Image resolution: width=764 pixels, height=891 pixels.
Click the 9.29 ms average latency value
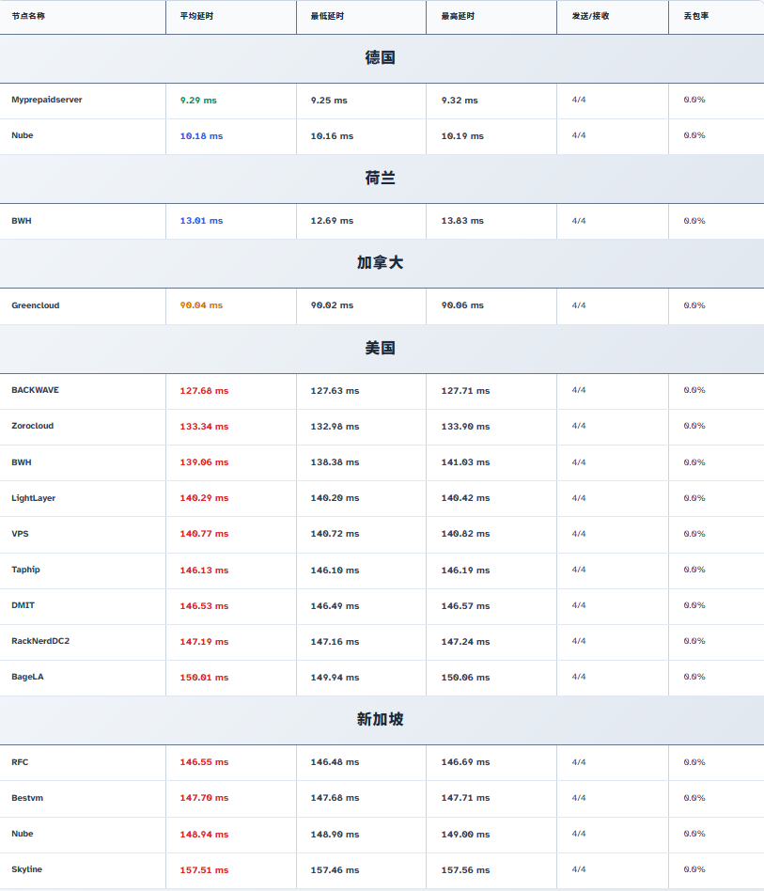pyautogui.click(x=198, y=100)
